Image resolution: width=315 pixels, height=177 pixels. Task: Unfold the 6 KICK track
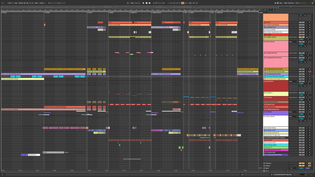(x=265, y=23)
